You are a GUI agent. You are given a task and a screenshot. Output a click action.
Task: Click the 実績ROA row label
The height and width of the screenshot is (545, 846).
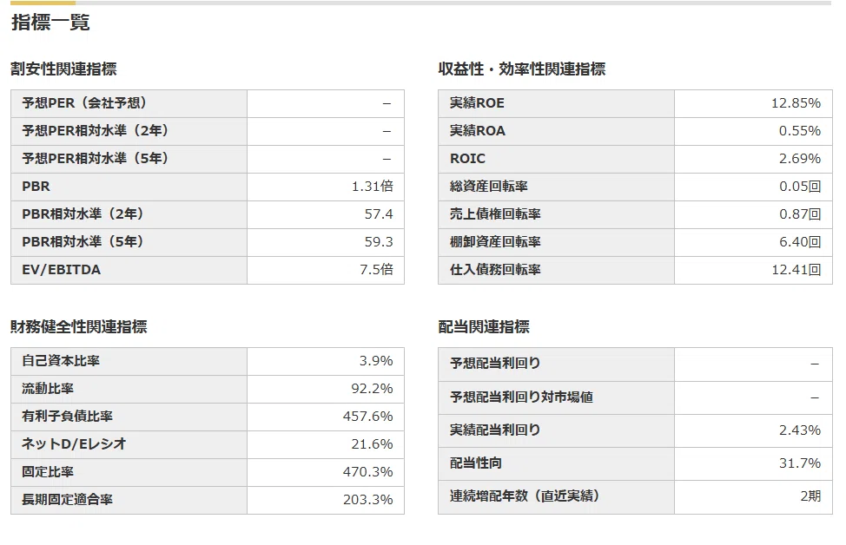pyautogui.click(x=478, y=131)
